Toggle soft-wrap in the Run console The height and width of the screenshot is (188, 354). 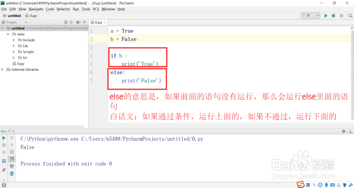tap(12, 152)
